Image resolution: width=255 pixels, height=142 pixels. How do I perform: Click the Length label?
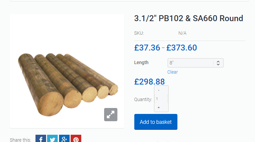point(141,62)
